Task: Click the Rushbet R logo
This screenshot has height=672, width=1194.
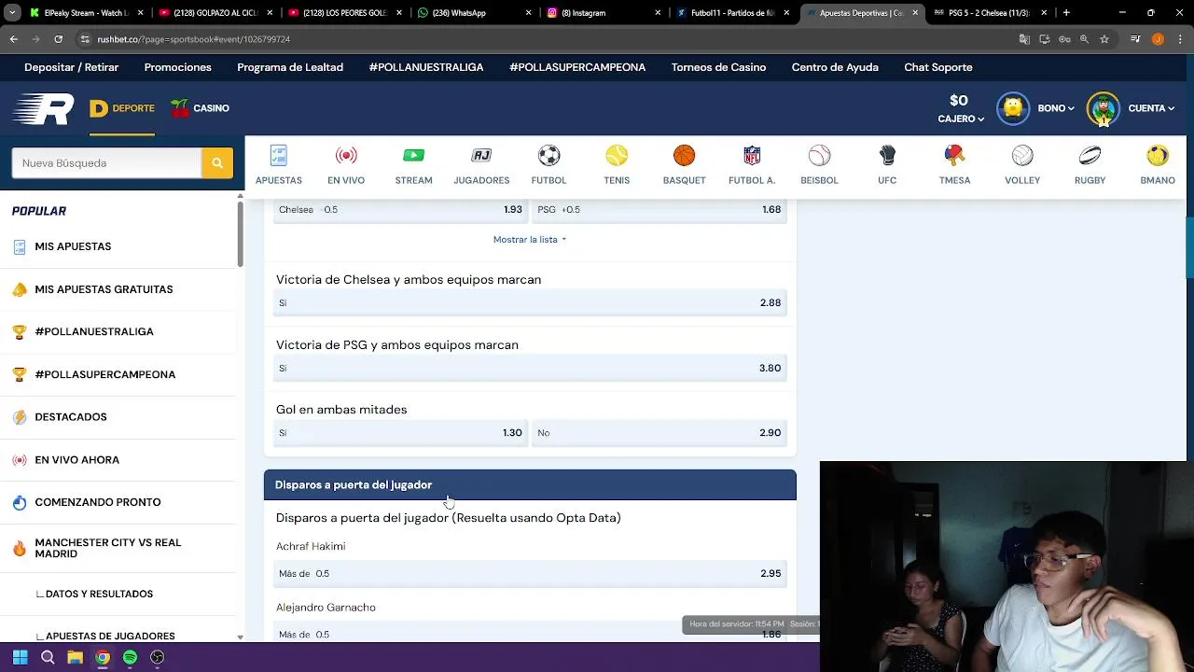Action: tap(43, 108)
